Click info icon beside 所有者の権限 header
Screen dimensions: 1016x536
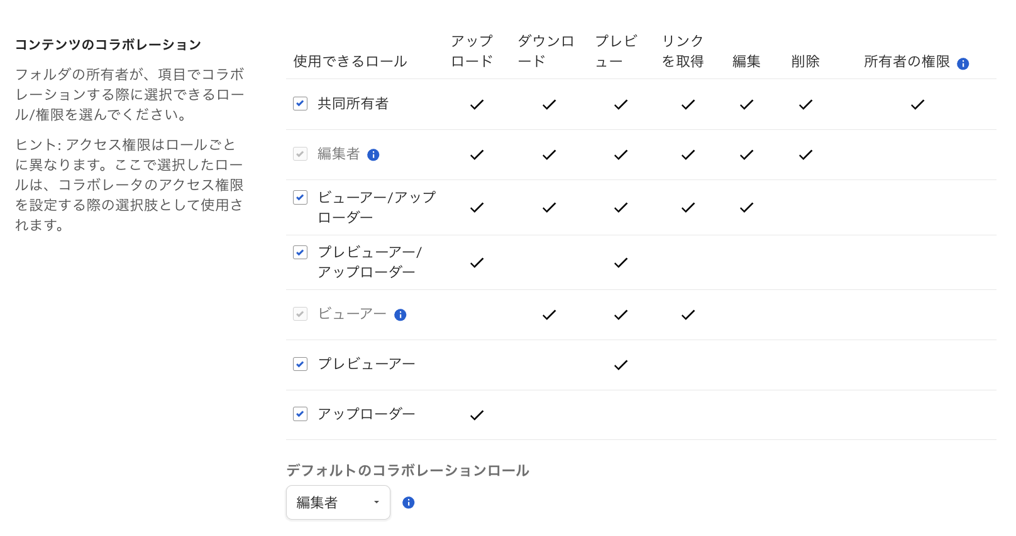coord(963,63)
